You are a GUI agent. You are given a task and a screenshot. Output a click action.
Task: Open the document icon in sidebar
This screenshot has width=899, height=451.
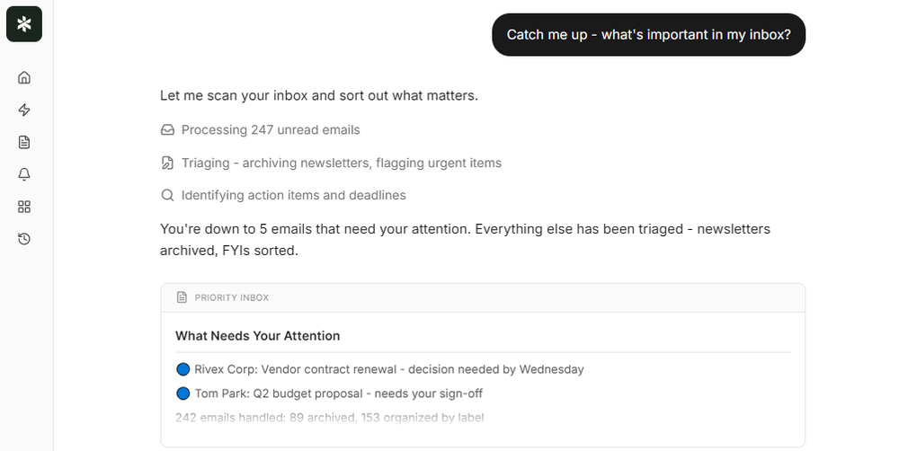pyautogui.click(x=24, y=142)
